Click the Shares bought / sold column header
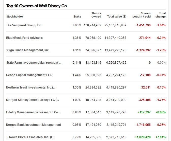Screen dimensions: 171x141 coord(142,15)
